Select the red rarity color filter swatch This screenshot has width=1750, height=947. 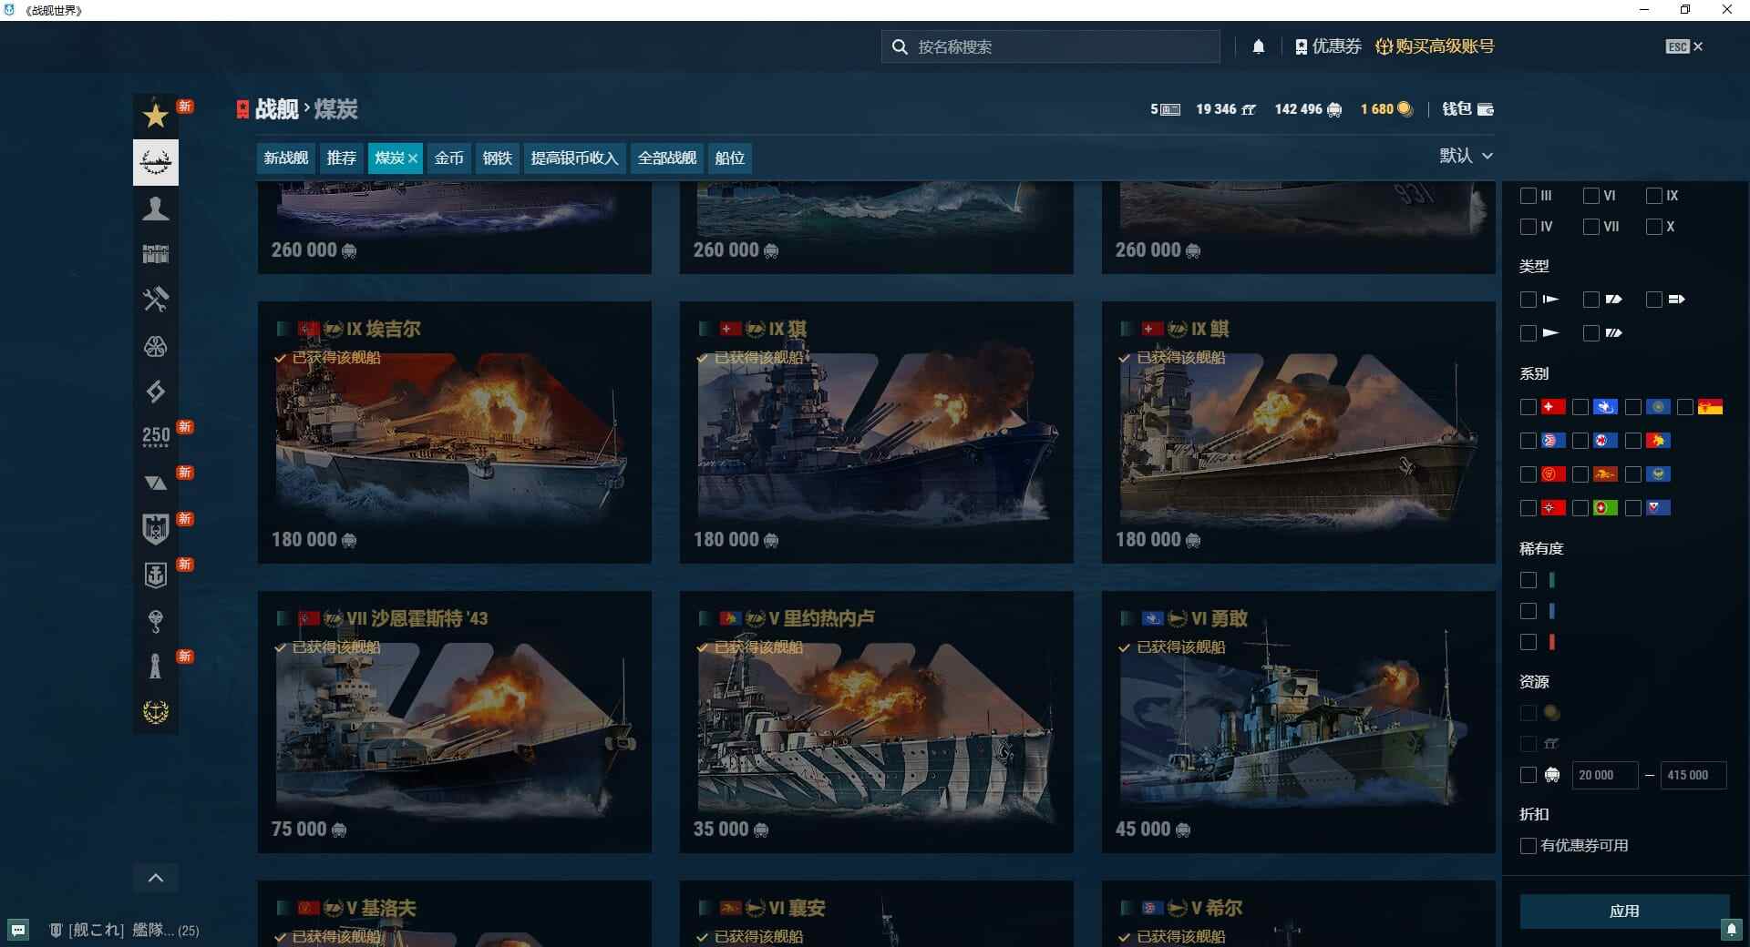click(1552, 642)
